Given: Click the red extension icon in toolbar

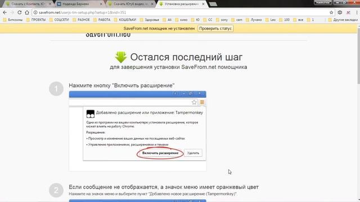Looking at the screenshot, I should [348, 12].
